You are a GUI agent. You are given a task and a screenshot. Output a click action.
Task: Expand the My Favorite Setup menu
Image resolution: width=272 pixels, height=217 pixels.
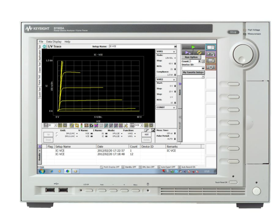[193, 72]
